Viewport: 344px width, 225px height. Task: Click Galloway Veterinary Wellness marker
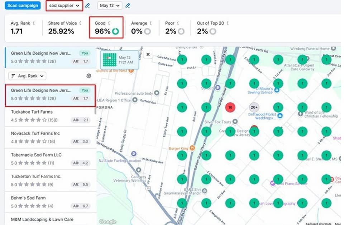click(x=138, y=170)
